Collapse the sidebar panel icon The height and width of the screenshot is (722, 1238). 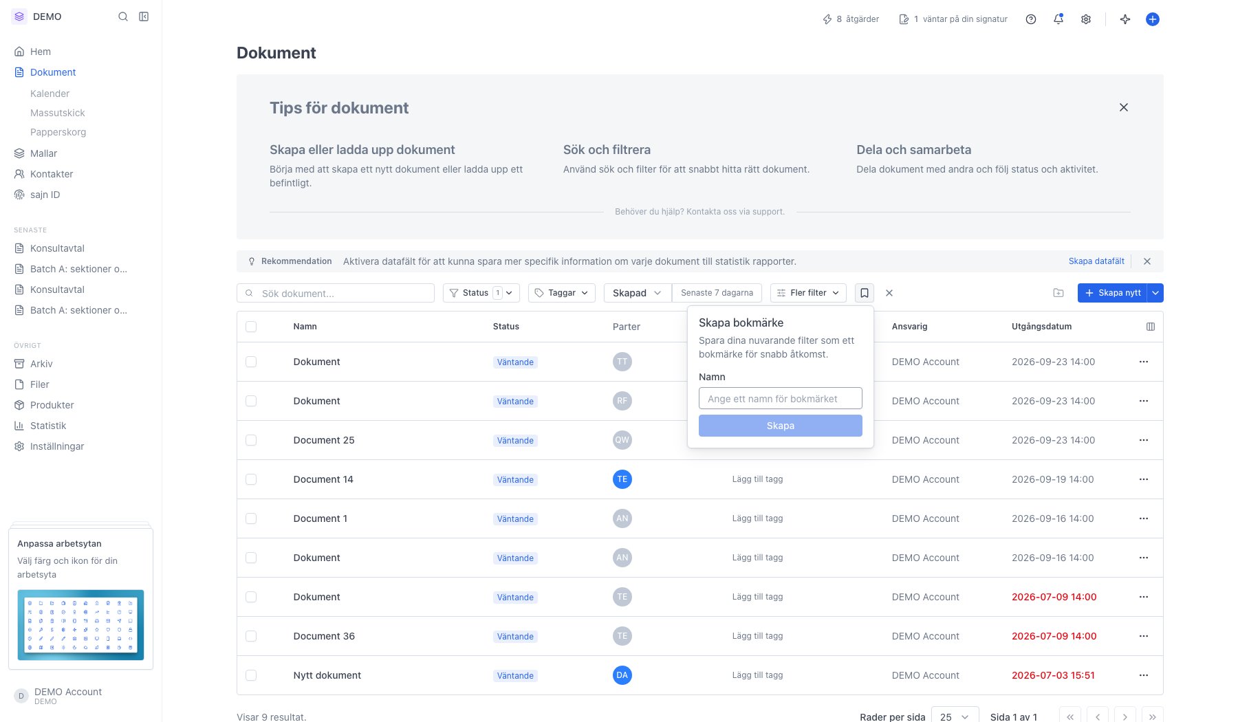click(144, 17)
